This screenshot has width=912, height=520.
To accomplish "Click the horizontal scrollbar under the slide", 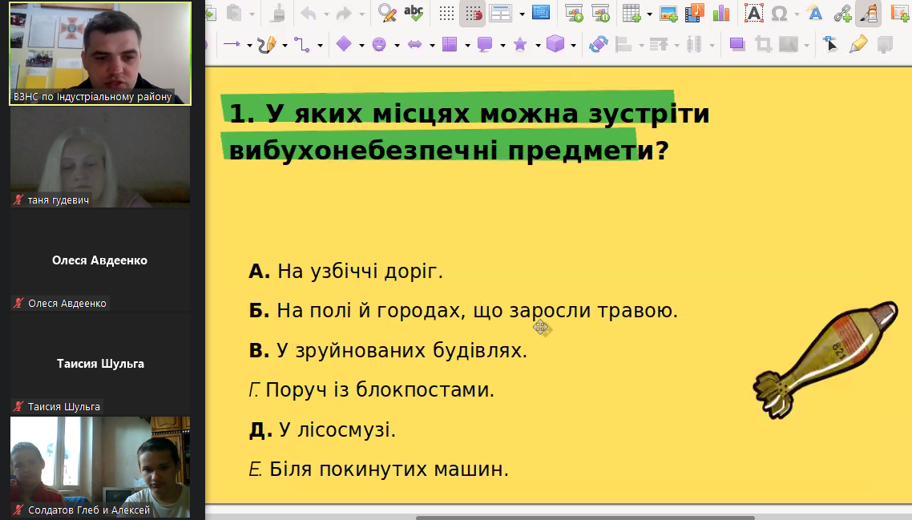I will 586,517.
